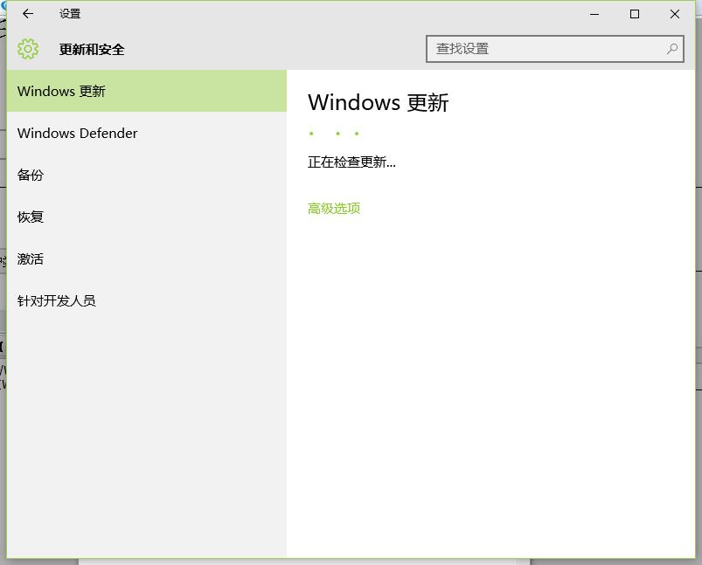
Task: Click the green loading dots progress indicator
Action: (x=335, y=134)
